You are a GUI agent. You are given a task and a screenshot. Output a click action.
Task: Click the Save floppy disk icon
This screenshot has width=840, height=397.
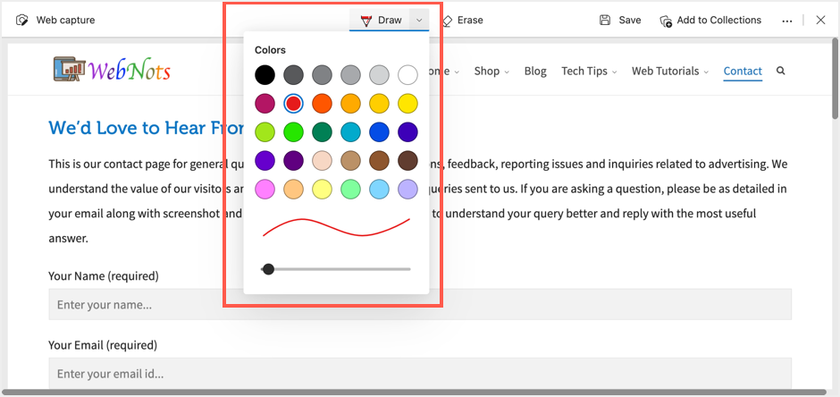605,20
